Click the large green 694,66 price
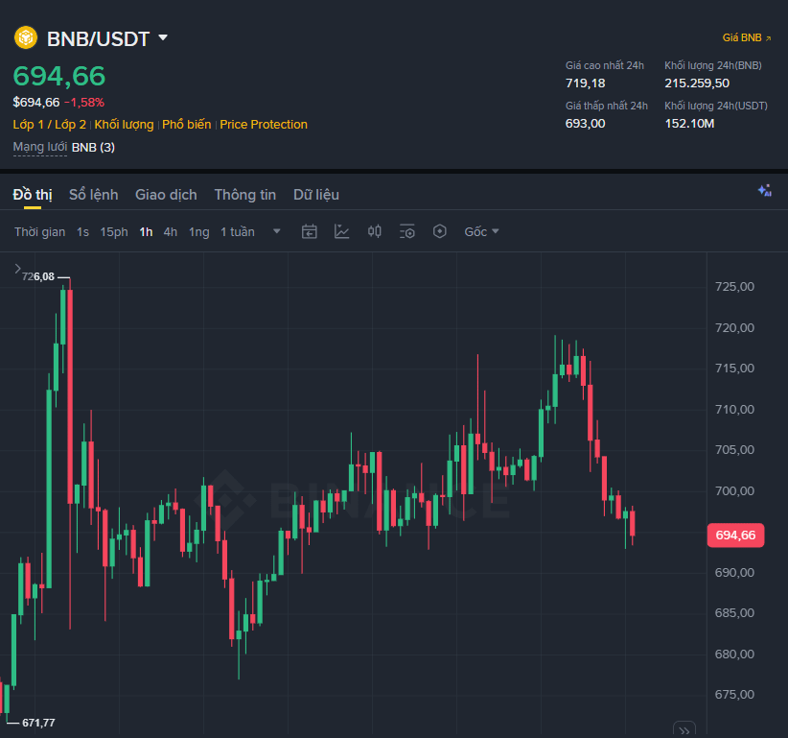Viewport: 788px width, 738px height. point(59,76)
